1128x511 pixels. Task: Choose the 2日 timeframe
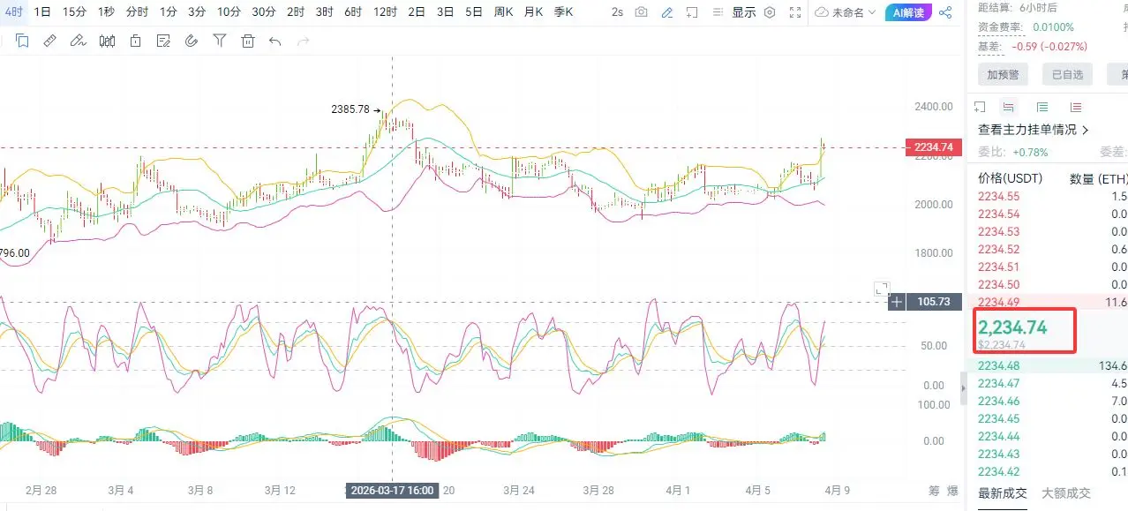click(x=417, y=12)
